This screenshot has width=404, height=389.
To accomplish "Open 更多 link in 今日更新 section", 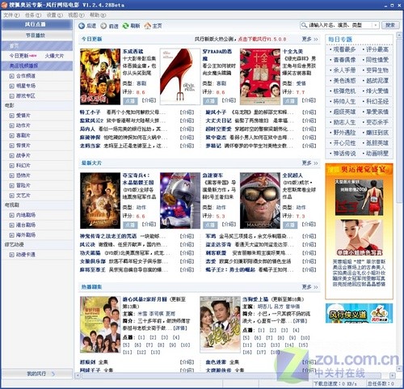I will coord(309,39).
